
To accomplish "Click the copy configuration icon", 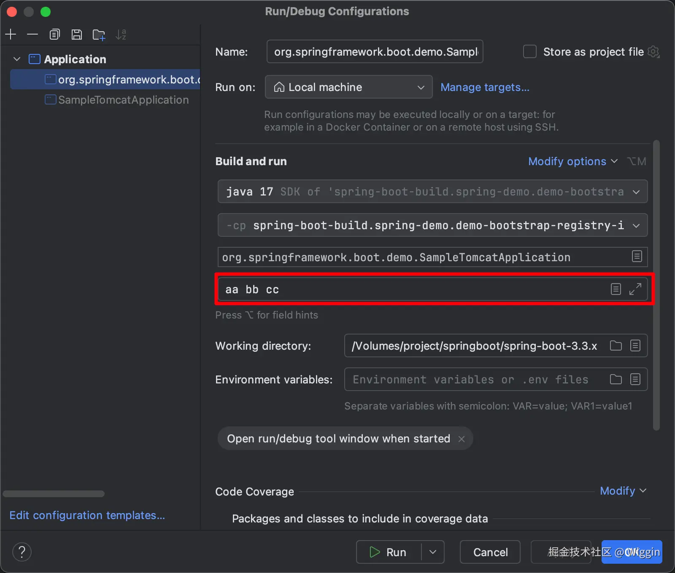I will (55, 35).
